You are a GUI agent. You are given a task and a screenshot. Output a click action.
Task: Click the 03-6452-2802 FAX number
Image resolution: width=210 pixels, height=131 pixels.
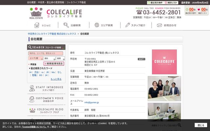pos(91,95)
